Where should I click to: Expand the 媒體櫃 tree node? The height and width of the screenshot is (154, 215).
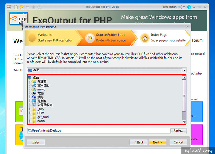pos(30,82)
